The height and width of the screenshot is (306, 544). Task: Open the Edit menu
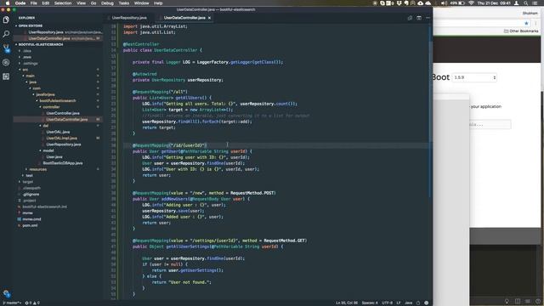click(x=46, y=3)
